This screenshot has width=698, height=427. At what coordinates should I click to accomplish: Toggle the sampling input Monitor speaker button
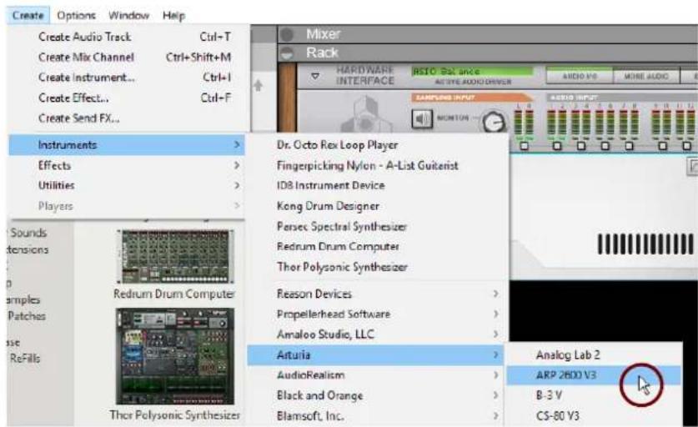pos(422,118)
